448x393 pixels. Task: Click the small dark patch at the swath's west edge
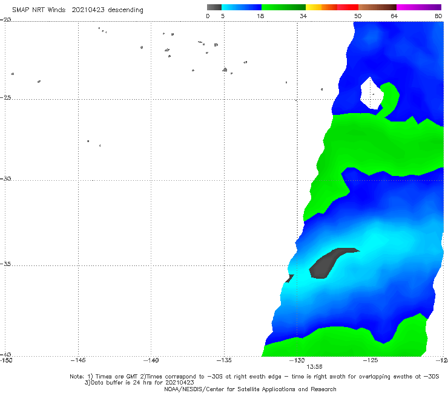pyautogui.click(x=289, y=278)
